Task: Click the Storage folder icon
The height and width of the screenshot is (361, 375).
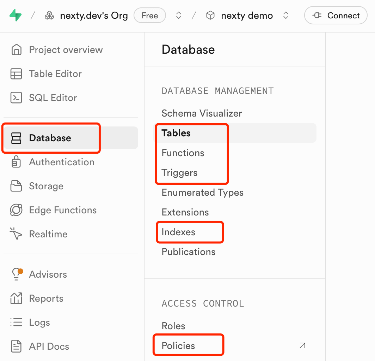Action: pyautogui.click(x=16, y=186)
